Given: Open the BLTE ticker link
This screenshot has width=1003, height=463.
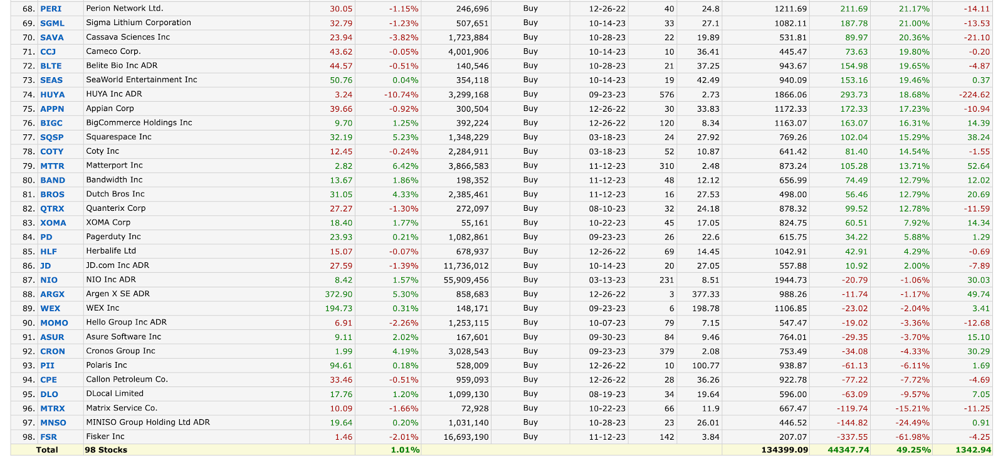Looking at the screenshot, I should (x=51, y=66).
